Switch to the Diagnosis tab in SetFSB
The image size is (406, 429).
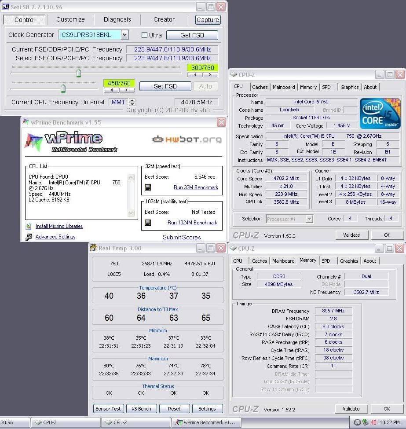tap(117, 19)
